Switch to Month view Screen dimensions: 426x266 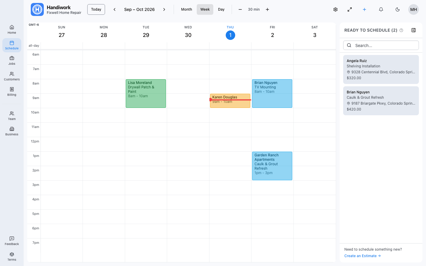pyautogui.click(x=187, y=9)
